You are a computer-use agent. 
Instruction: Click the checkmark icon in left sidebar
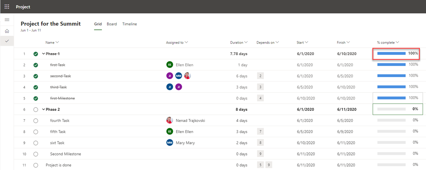pyautogui.click(x=7, y=41)
